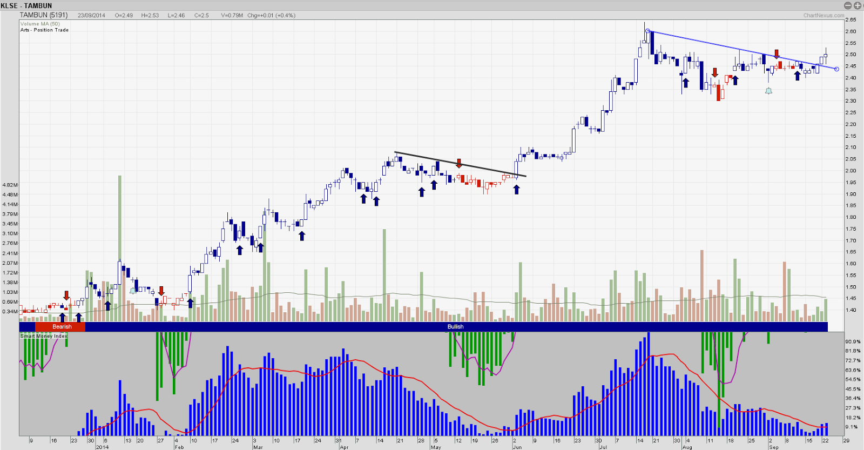This screenshot has height=450, width=864.
Task: Click the red Bearish trend segment
Action: 60,327
